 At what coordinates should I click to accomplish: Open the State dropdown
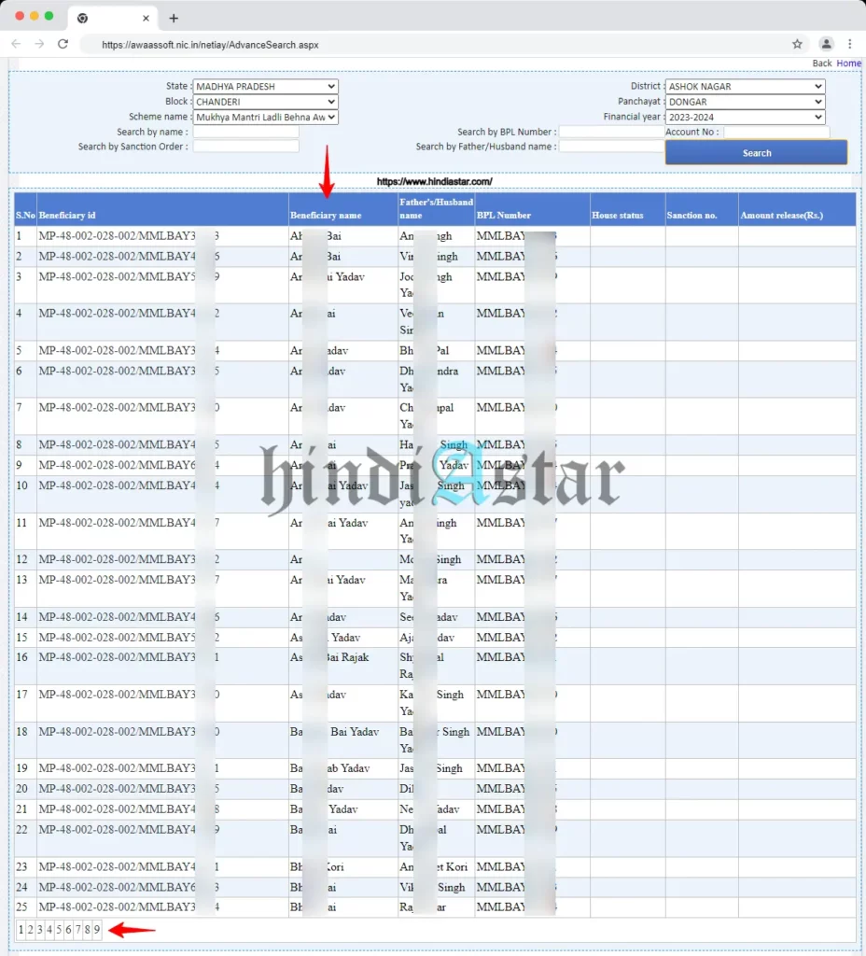(x=265, y=87)
